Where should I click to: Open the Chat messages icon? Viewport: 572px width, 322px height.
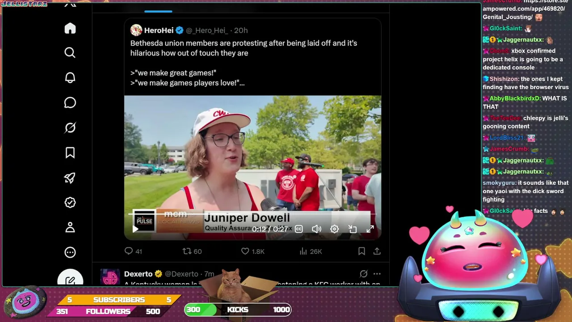coord(70,103)
